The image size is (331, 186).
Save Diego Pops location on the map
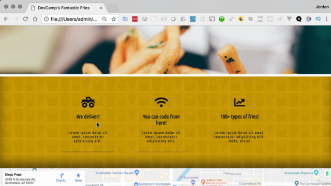78,178
